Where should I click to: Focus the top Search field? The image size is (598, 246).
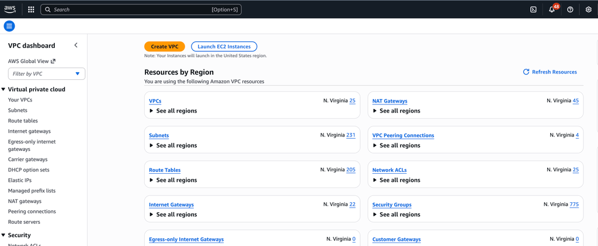coord(141,9)
